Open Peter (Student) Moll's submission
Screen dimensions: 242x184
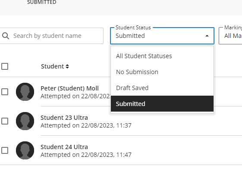pyautogui.click(x=69, y=88)
